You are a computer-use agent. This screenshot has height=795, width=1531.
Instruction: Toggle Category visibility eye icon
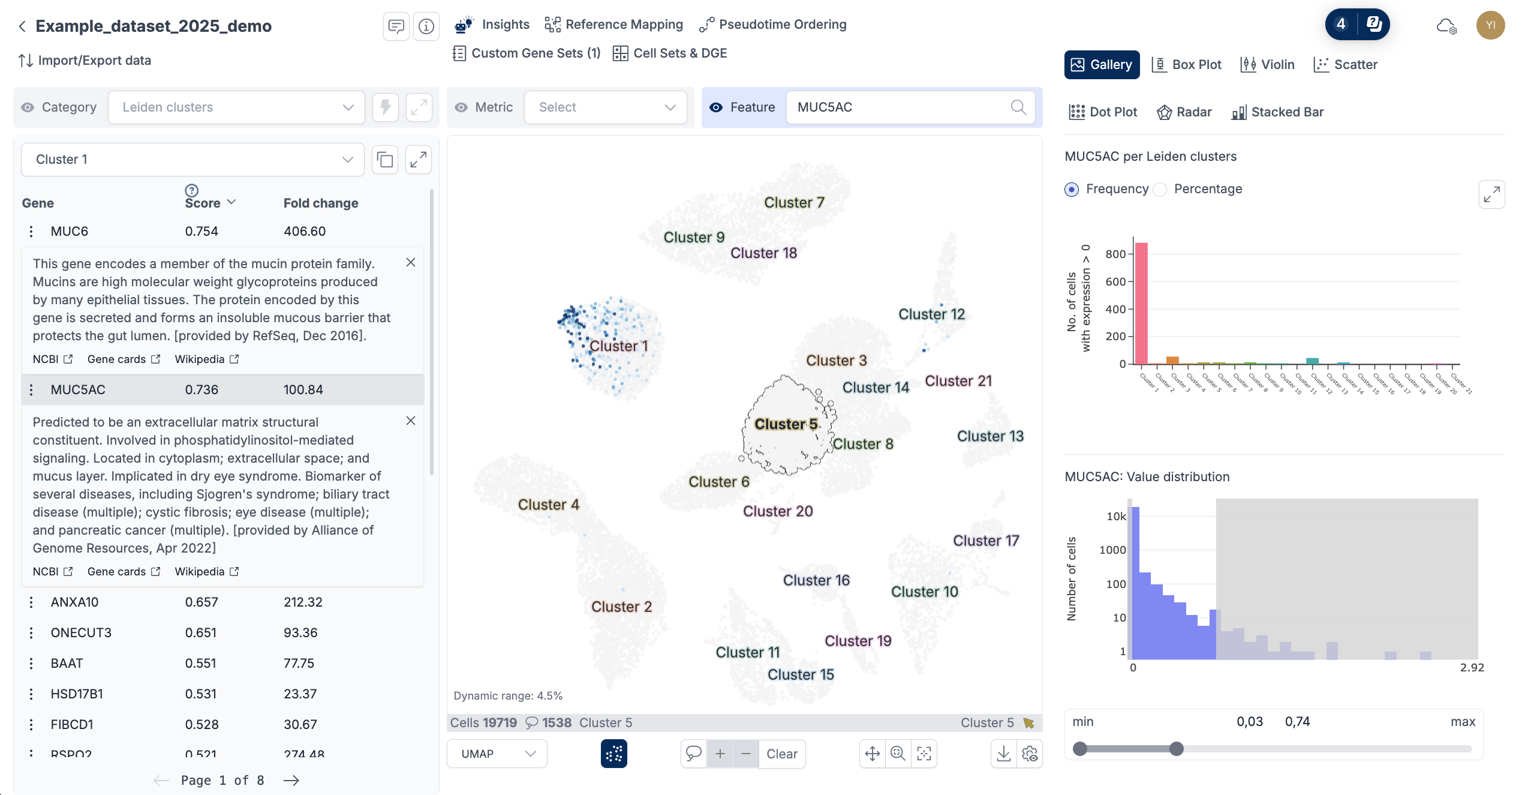[28, 107]
